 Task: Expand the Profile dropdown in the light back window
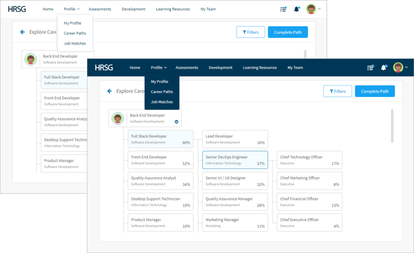(x=72, y=9)
